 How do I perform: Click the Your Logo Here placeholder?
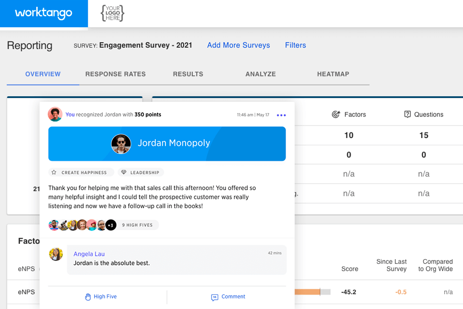tap(112, 14)
